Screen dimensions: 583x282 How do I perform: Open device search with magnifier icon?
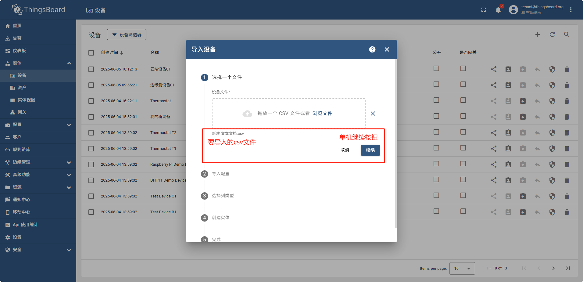(567, 34)
